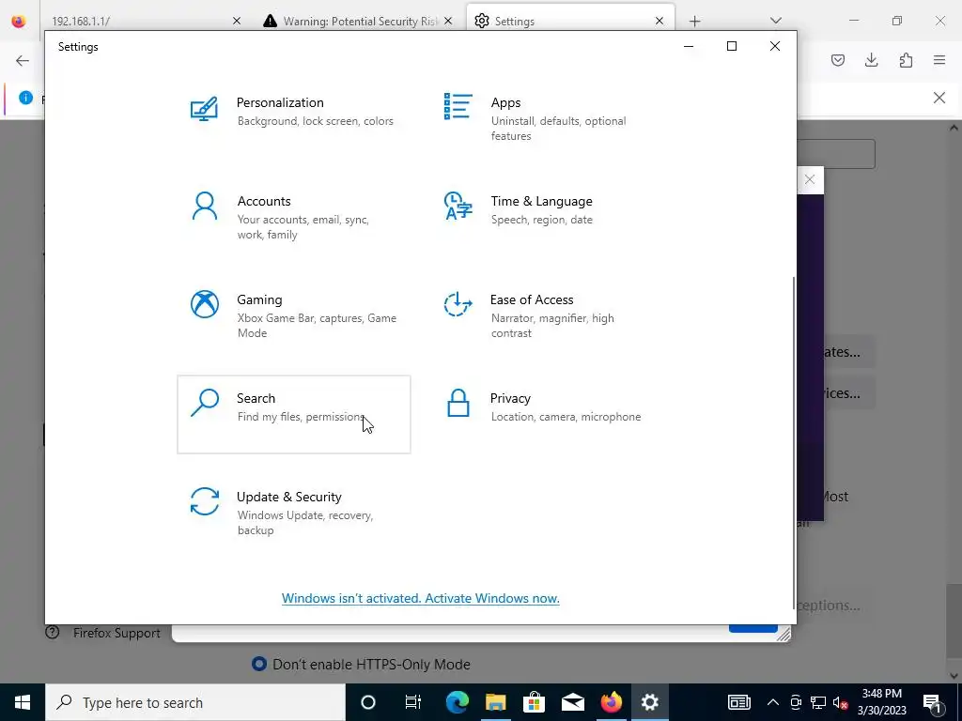Open the Firefox extensions puzzle icon
962x721 pixels.
[x=906, y=60]
